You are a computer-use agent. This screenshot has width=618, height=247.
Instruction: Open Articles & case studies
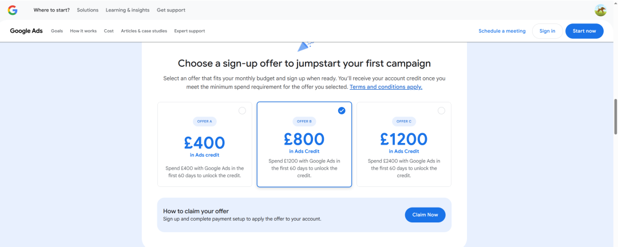(144, 31)
